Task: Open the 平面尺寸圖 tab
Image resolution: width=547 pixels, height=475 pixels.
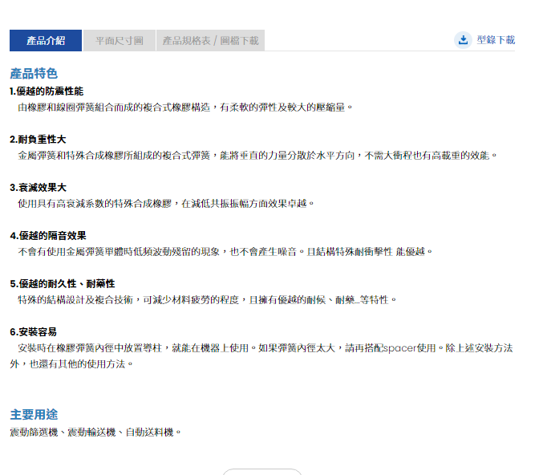Action: click(x=119, y=41)
